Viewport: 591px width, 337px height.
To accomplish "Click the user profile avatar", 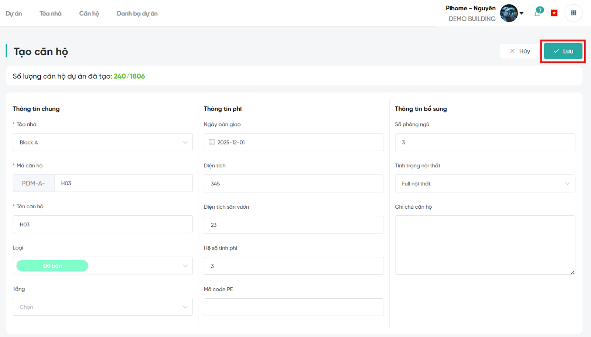I will [x=509, y=13].
